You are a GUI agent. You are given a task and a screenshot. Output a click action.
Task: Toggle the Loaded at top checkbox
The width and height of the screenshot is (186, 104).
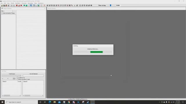(x=17, y=78)
